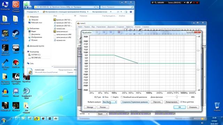Open the Анализ menu in Audacity
The image size is (223, 125).
pos(138,27)
